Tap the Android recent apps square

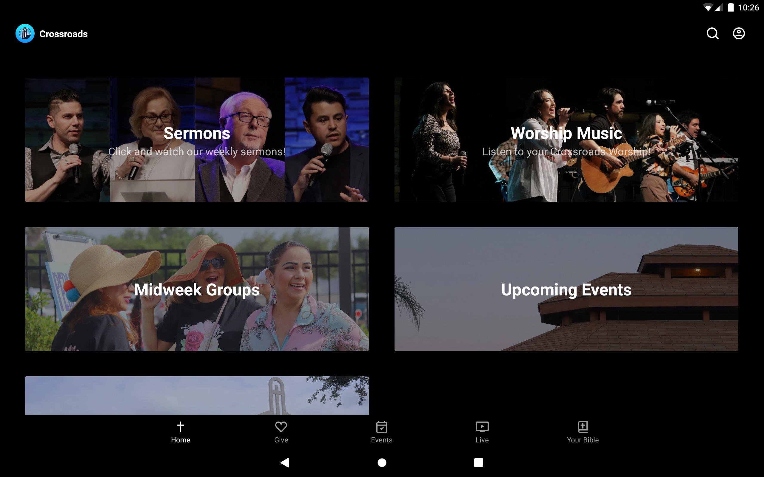tap(478, 462)
